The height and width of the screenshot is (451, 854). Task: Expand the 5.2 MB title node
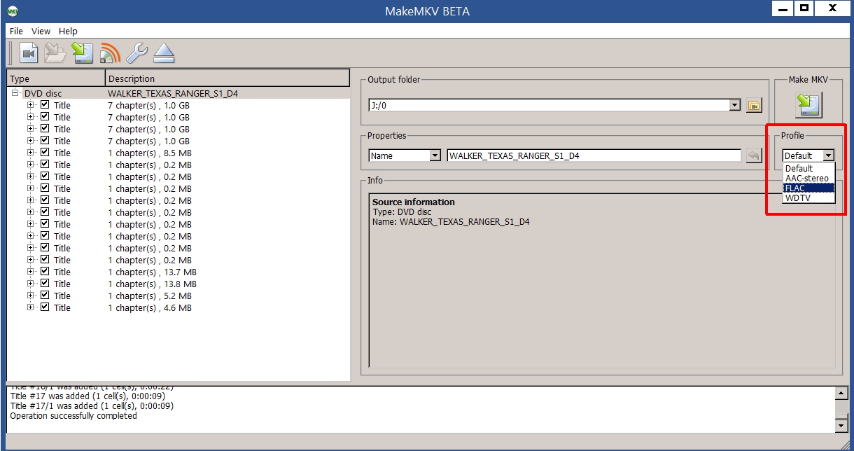(x=30, y=296)
